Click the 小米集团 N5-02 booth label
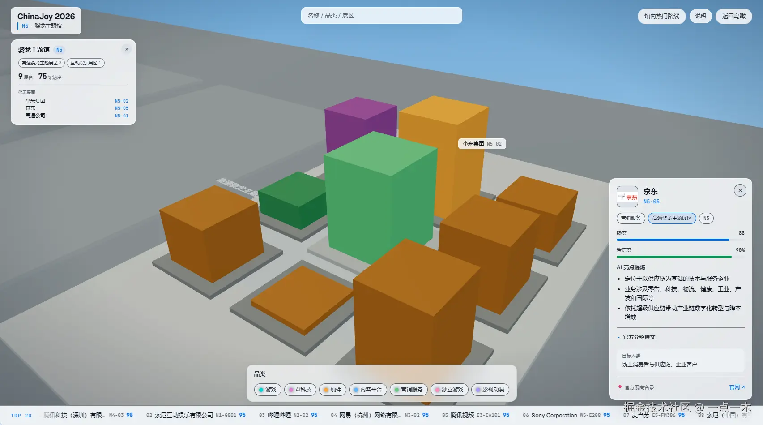Viewport: 763px width, 425px height. 482,144
